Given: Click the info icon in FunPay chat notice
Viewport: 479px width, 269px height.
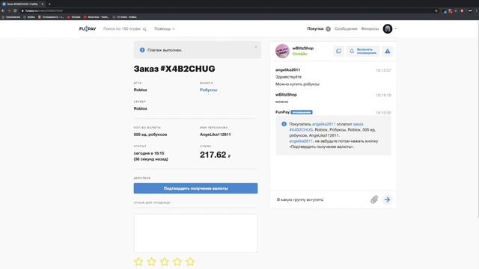Looking at the screenshot, I should (x=284, y=124).
